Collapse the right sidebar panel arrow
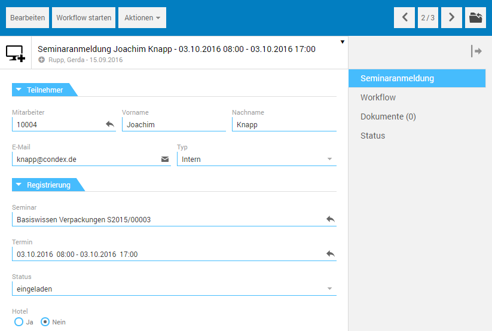Viewport: 492px width, 331px height. [x=476, y=51]
